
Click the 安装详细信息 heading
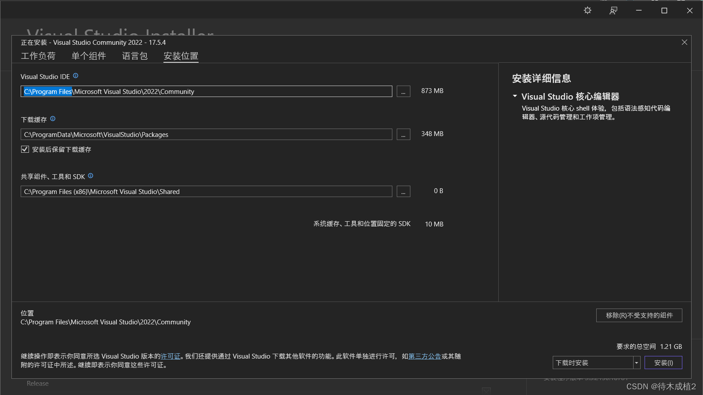[541, 79]
